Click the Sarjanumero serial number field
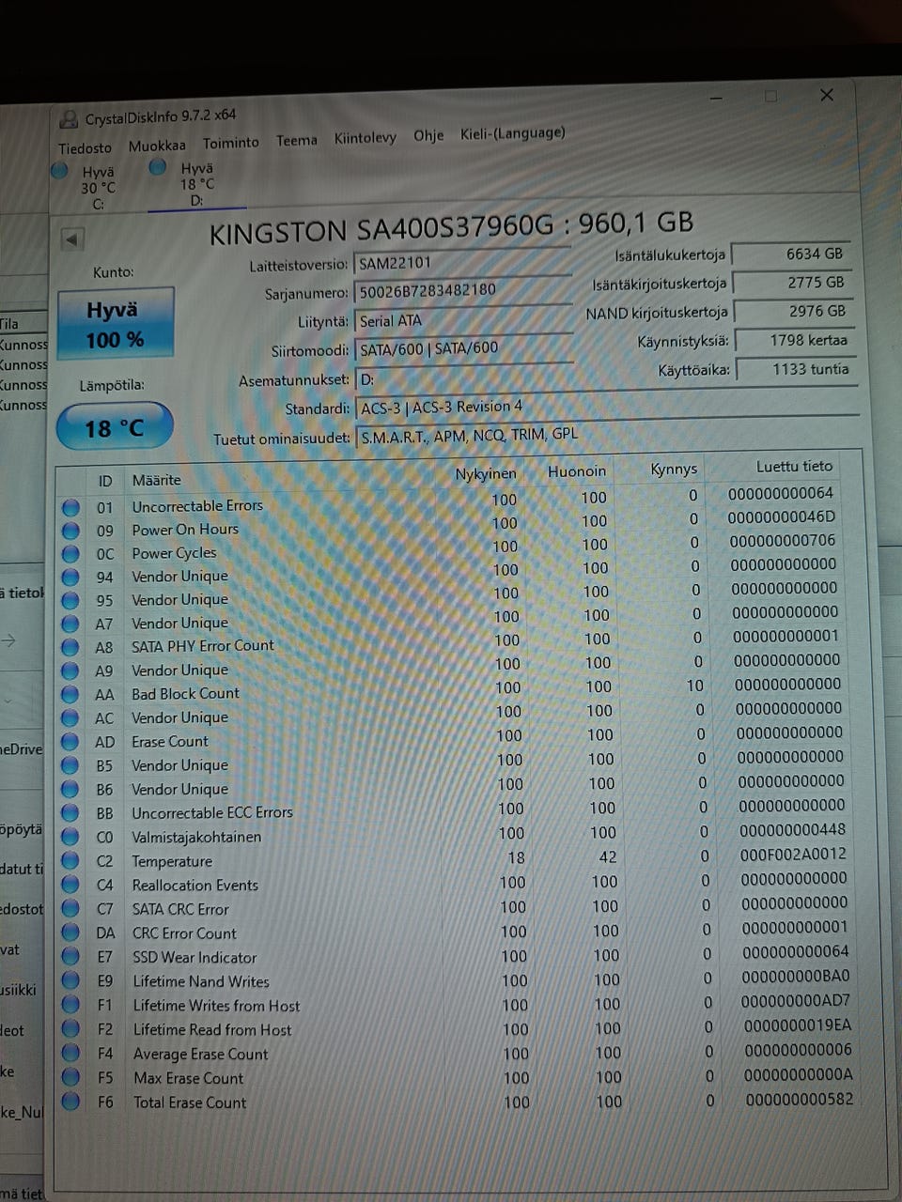Viewport: 902px width, 1202px height. [463, 290]
